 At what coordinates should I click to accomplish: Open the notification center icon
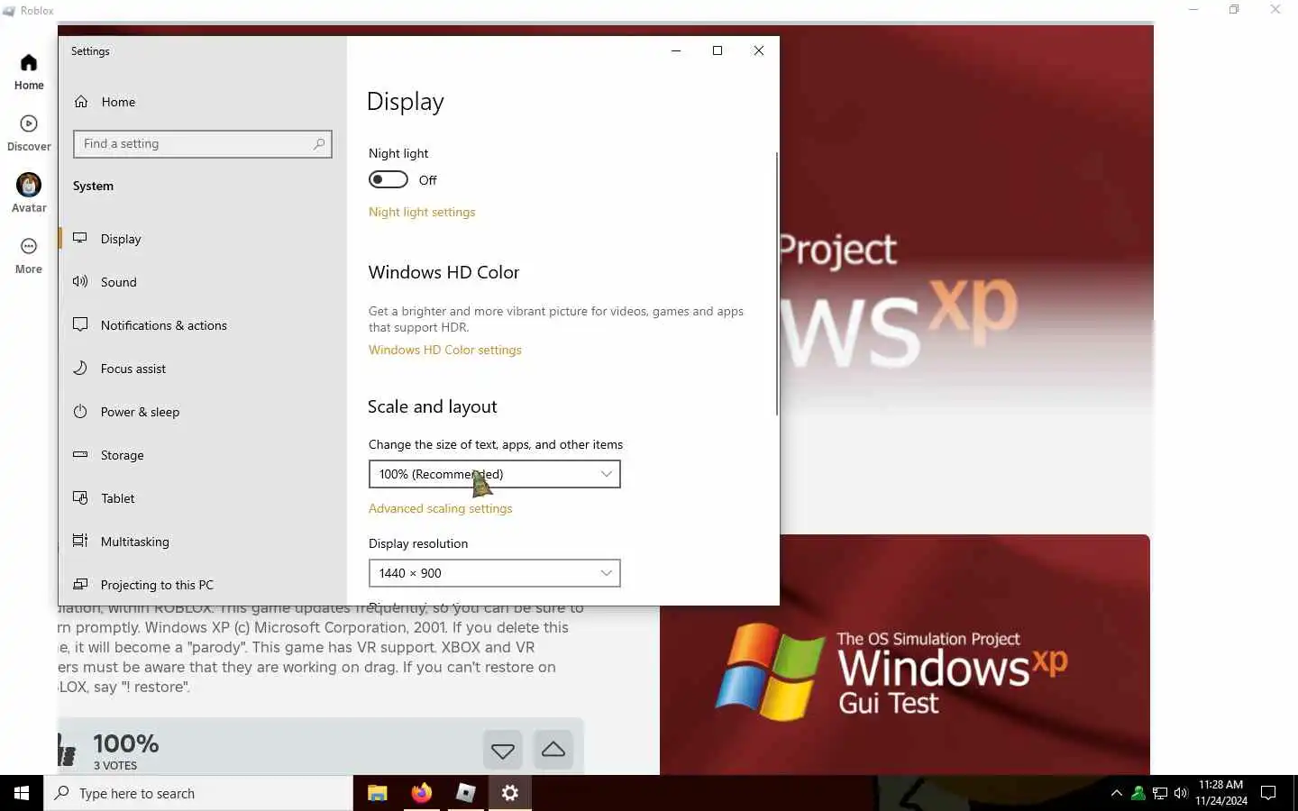point(1268,793)
